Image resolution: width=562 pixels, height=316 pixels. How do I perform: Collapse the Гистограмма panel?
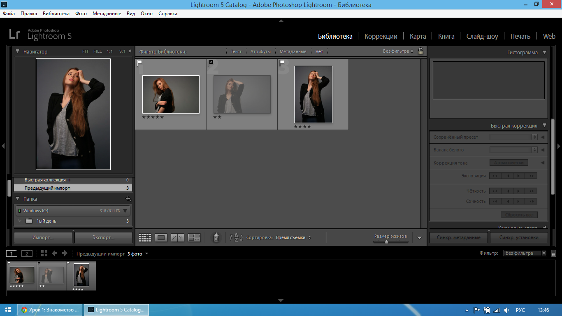pos(545,52)
